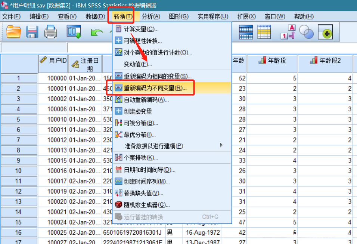
Task: Open the 图形(G) menu
Action: [x=179, y=17]
